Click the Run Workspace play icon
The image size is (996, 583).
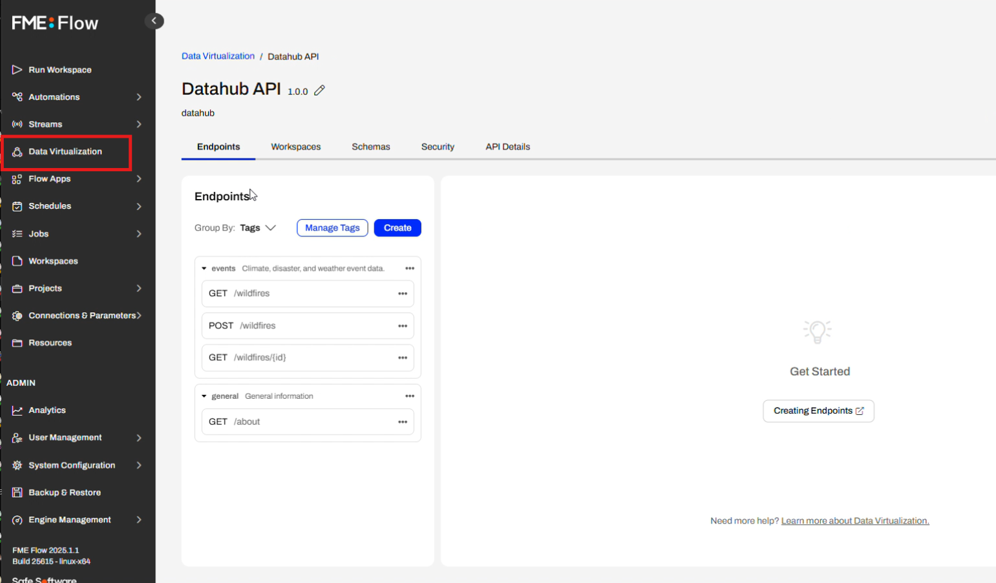(x=17, y=70)
